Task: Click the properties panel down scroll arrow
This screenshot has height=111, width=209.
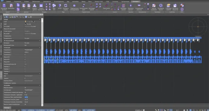Action: [42, 105]
